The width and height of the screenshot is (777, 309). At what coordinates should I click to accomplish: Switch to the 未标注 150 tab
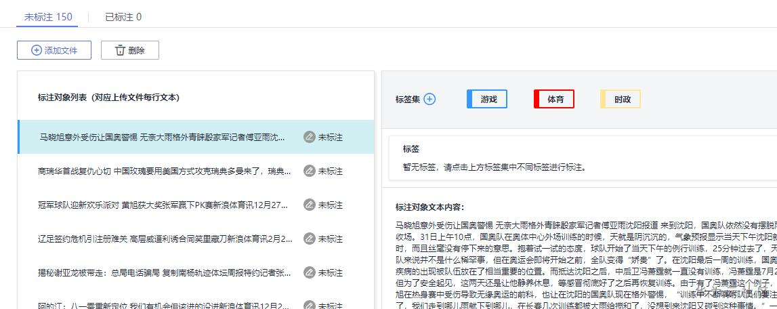[x=48, y=17]
